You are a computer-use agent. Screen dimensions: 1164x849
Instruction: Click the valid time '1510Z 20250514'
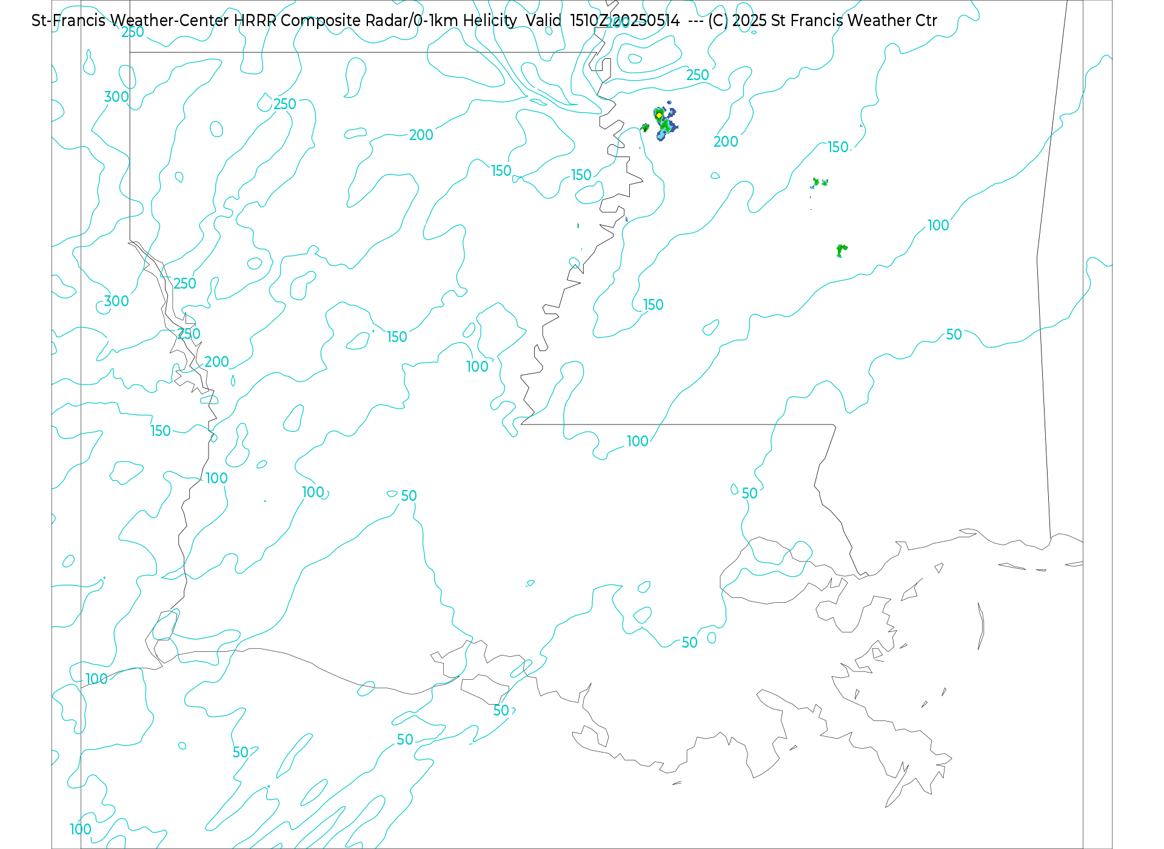click(625, 21)
